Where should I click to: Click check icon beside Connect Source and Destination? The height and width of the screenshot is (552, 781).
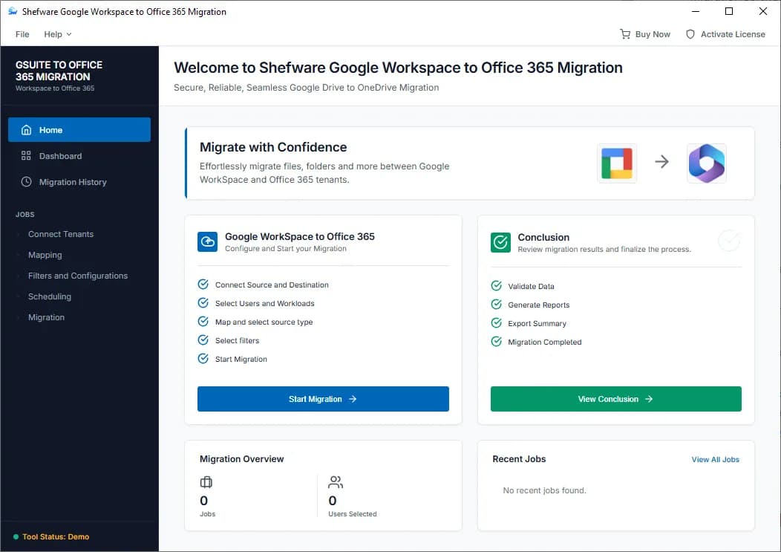203,285
